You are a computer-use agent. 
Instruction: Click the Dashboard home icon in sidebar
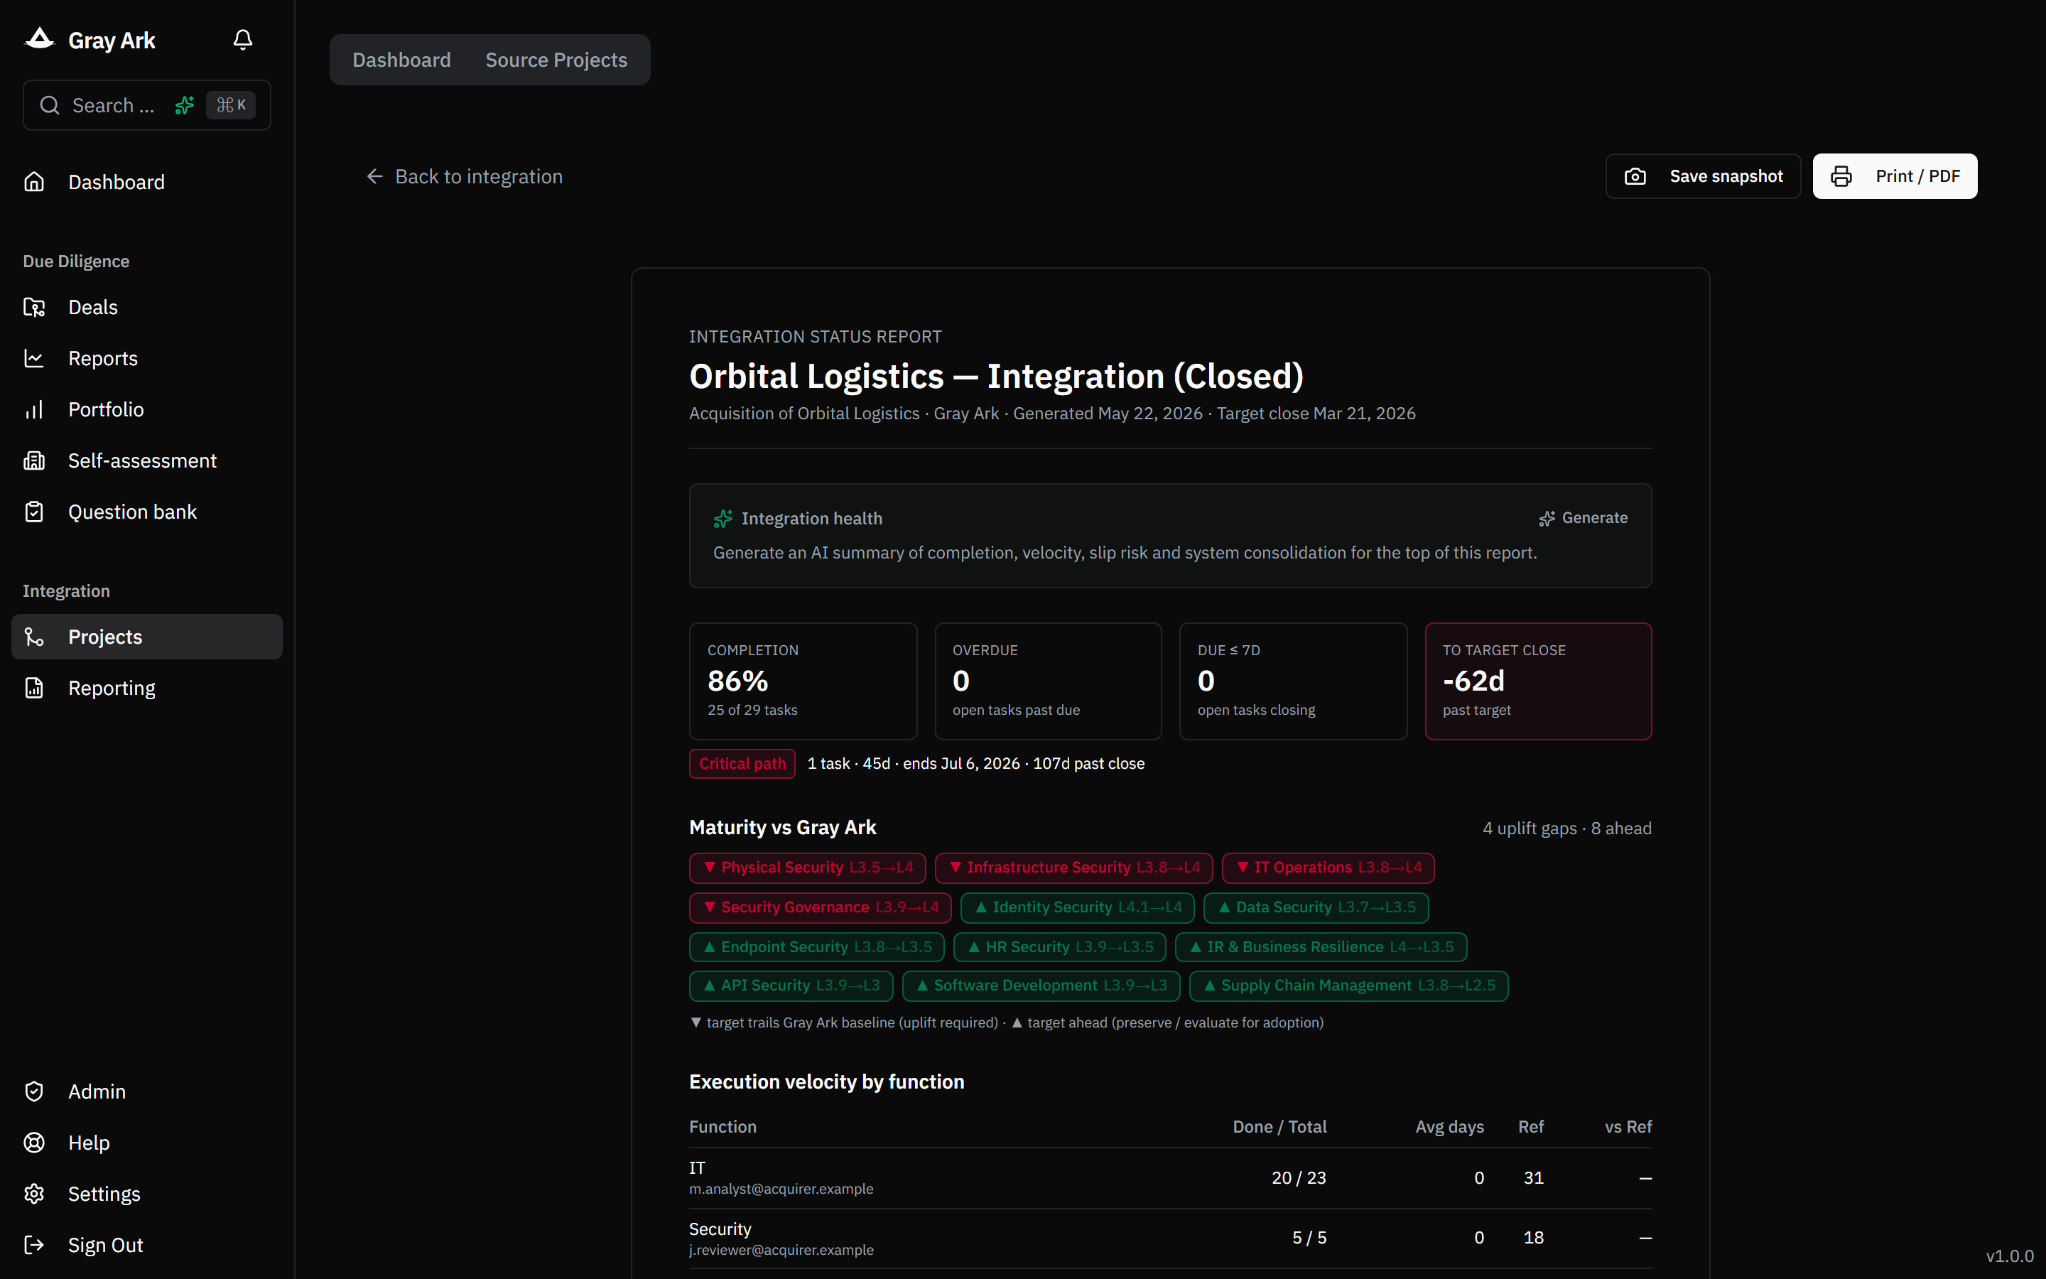point(34,182)
